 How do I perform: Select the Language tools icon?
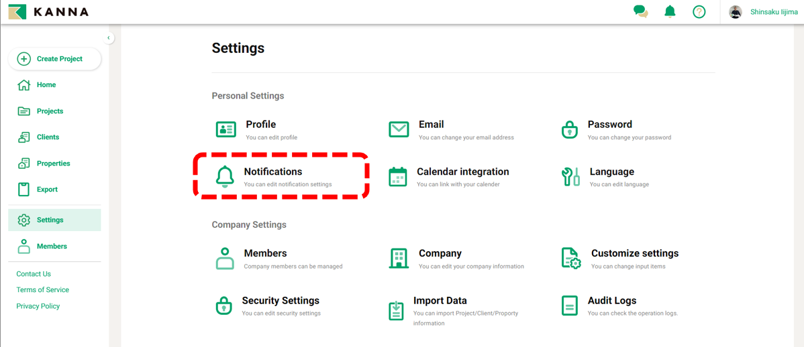pos(570,177)
